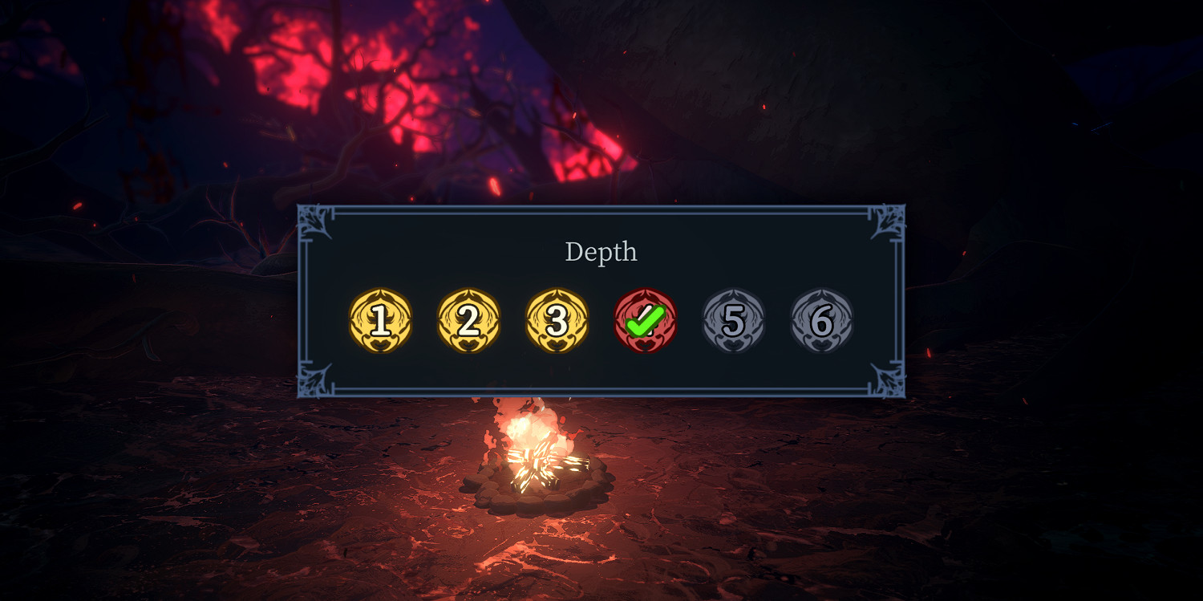Screen dimensions: 1203x601
Task: Click the smoke rising above the campfire
Action: pyautogui.click(x=521, y=409)
